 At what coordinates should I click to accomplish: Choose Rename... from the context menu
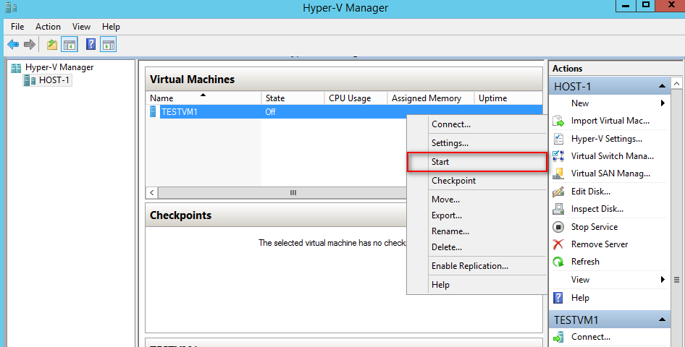click(477, 231)
